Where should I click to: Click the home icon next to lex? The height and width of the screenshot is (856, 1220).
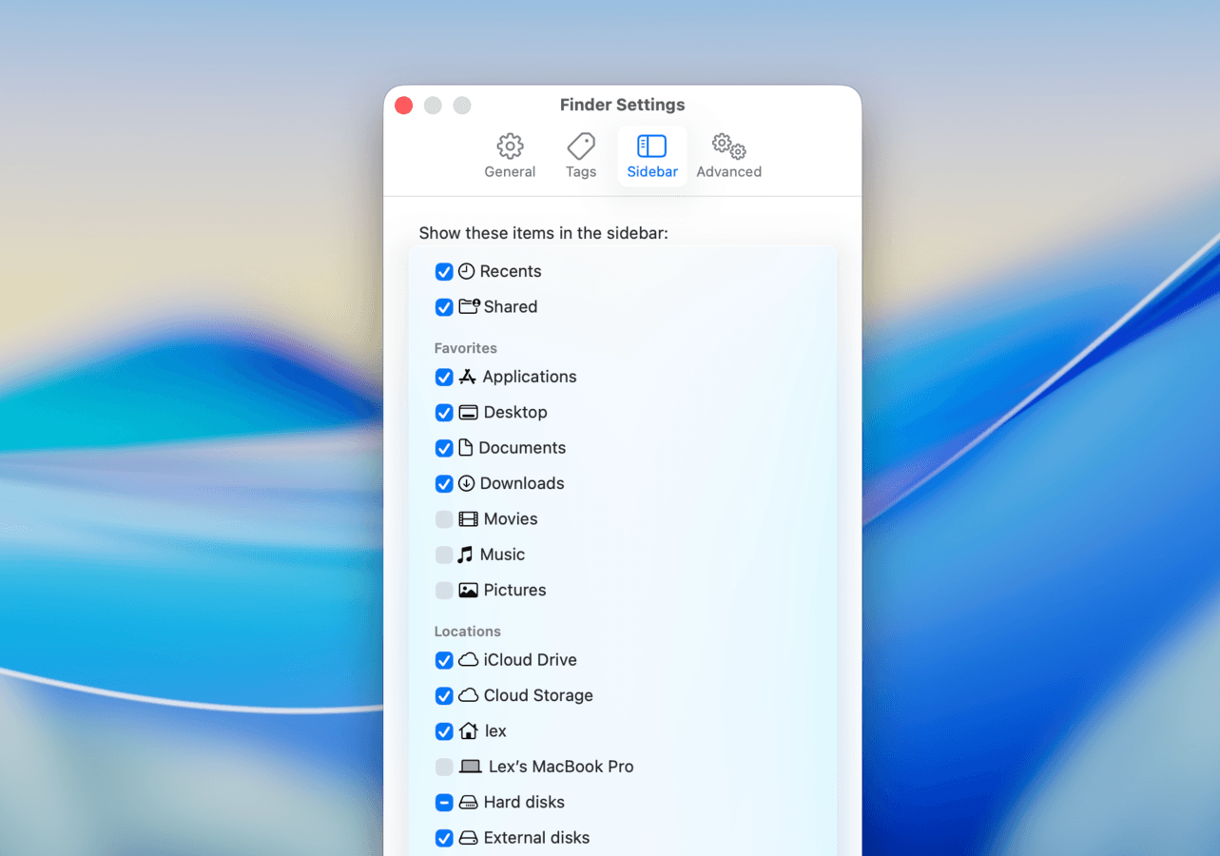coord(467,730)
